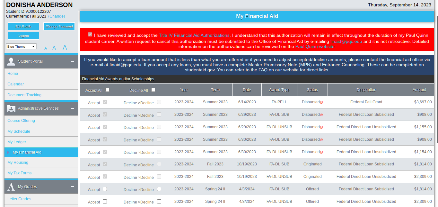Click the Logout button
The image size is (438, 207).
point(23,36)
